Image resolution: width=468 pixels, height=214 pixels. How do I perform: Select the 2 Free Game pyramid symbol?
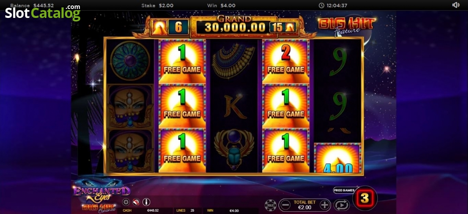tap(286, 61)
